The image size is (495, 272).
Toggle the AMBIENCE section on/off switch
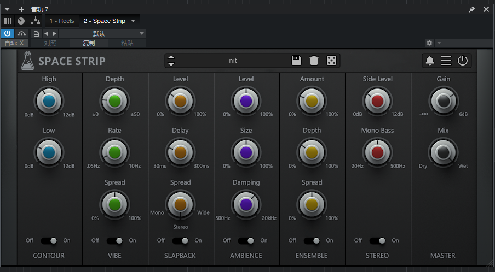[246, 240]
